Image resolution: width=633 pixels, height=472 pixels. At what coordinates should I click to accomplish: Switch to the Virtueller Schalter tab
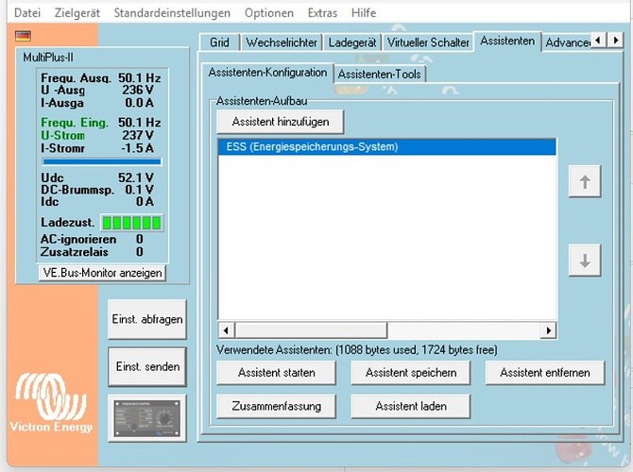(428, 42)
